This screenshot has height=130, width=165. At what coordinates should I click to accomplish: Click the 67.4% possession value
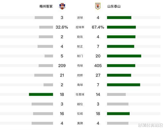pos(98,27)
